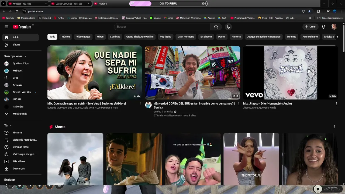Open the hamburger guide menu

pyautogui.click(x=6, y=27)
